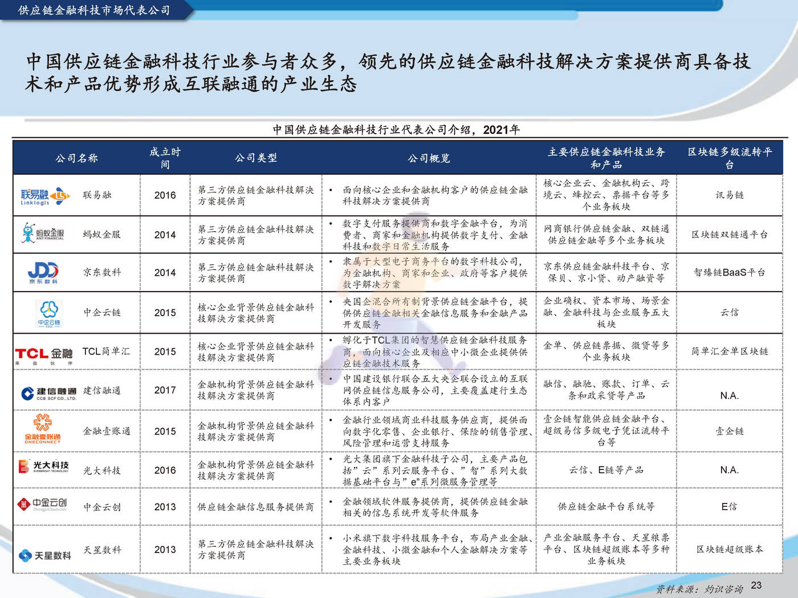Click the 金融壹账通 OneConnect logo

click(42, 430)
